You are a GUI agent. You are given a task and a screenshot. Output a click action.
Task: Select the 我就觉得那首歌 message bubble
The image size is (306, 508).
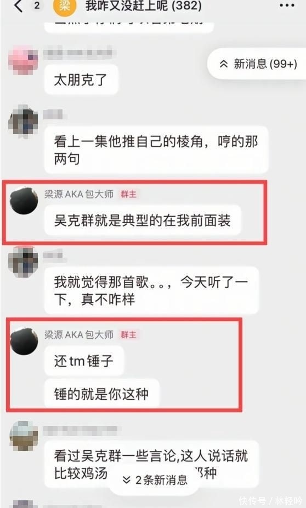pos(151,291)
